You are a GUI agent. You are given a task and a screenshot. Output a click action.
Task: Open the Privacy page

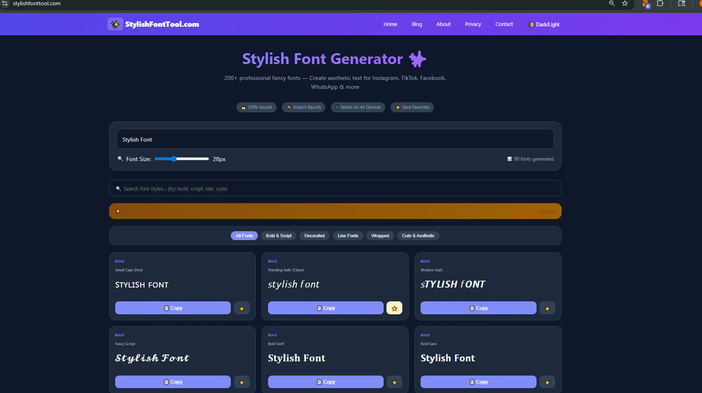coord(473,24)
